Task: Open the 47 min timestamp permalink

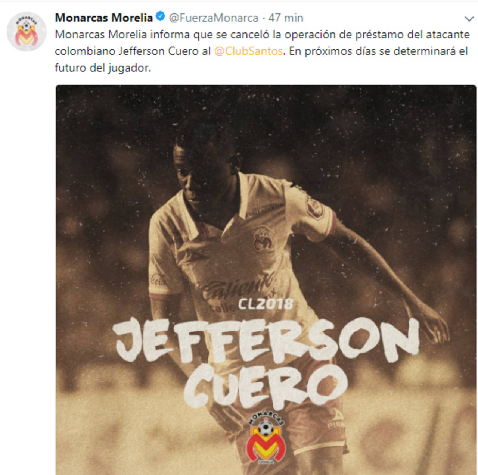Action: pyautogui.click(x=286, y=18)
